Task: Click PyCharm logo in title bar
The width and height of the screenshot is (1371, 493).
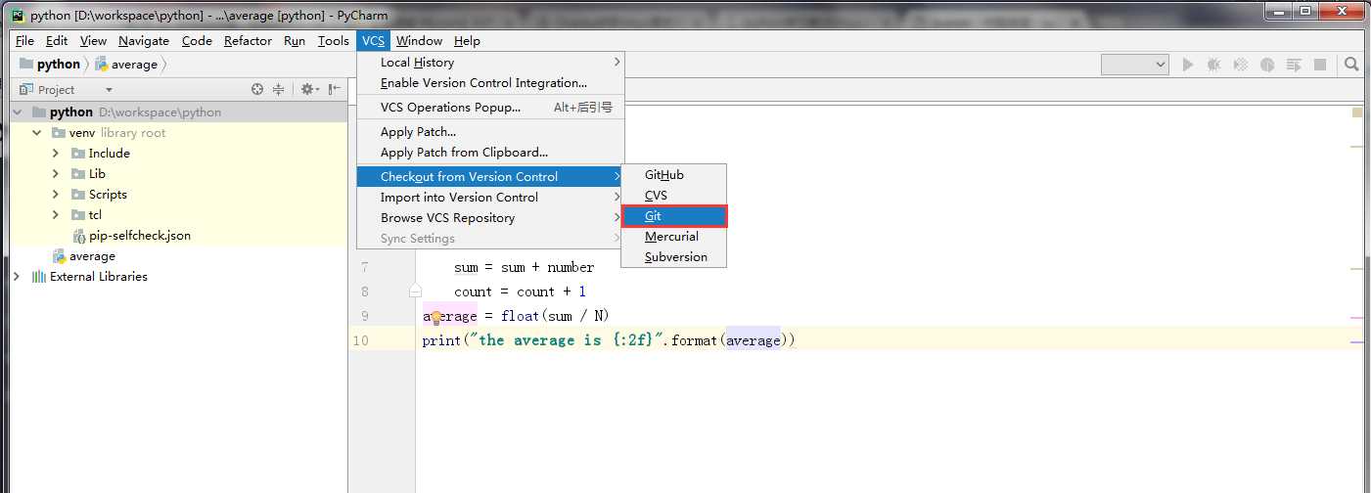Action: (x=17, y=15)
